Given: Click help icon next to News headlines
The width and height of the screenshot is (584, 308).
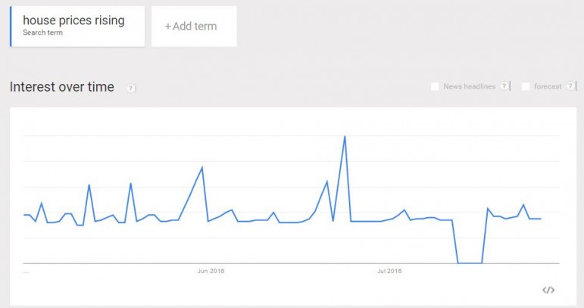Looking at the screenshot, I should (x=504, y=86).
